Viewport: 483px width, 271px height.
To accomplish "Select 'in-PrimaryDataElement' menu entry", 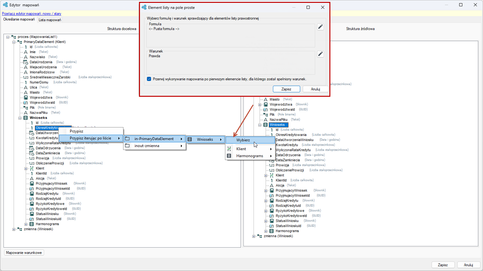I will click(x=155, y=139).
